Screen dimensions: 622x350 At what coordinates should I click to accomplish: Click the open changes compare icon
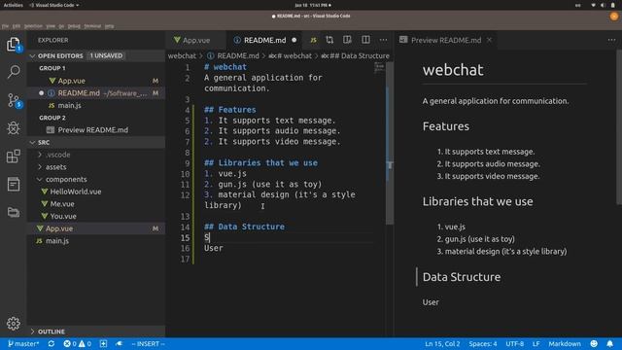pyautogui.click(x=329, y=40)
